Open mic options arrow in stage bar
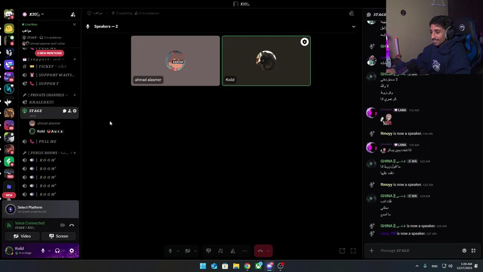483x272 pixels. (x=178, y=251)
